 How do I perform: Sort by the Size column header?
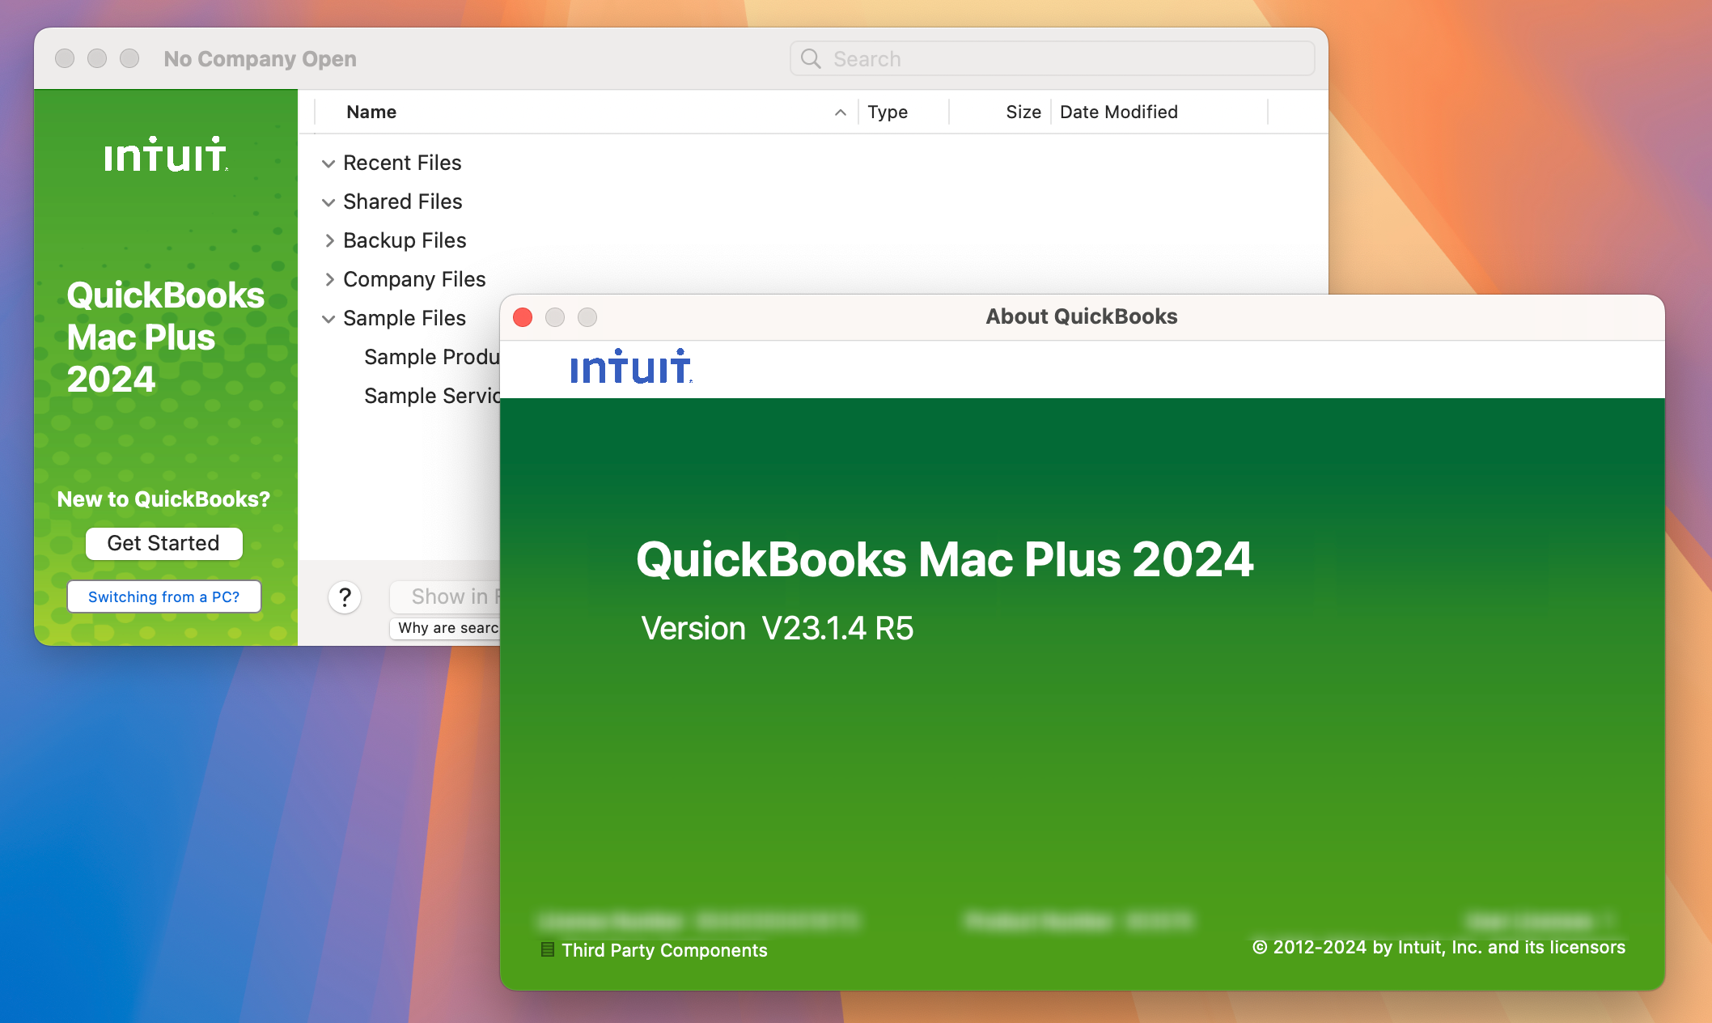[x=1023, y=112]
